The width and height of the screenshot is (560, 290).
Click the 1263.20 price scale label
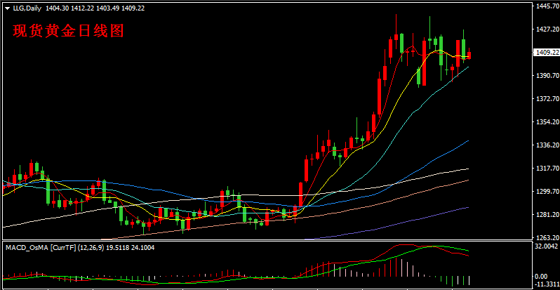547,237
